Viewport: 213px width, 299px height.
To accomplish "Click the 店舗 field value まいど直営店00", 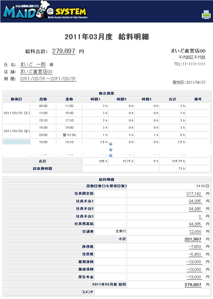I will (x=36, y=72).
